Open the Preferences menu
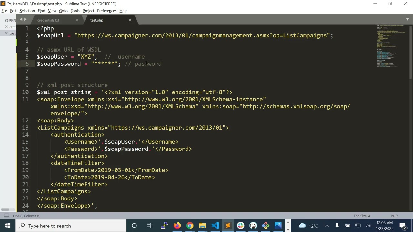The width and height of the screenshot is (413, 232). point(107,11)
